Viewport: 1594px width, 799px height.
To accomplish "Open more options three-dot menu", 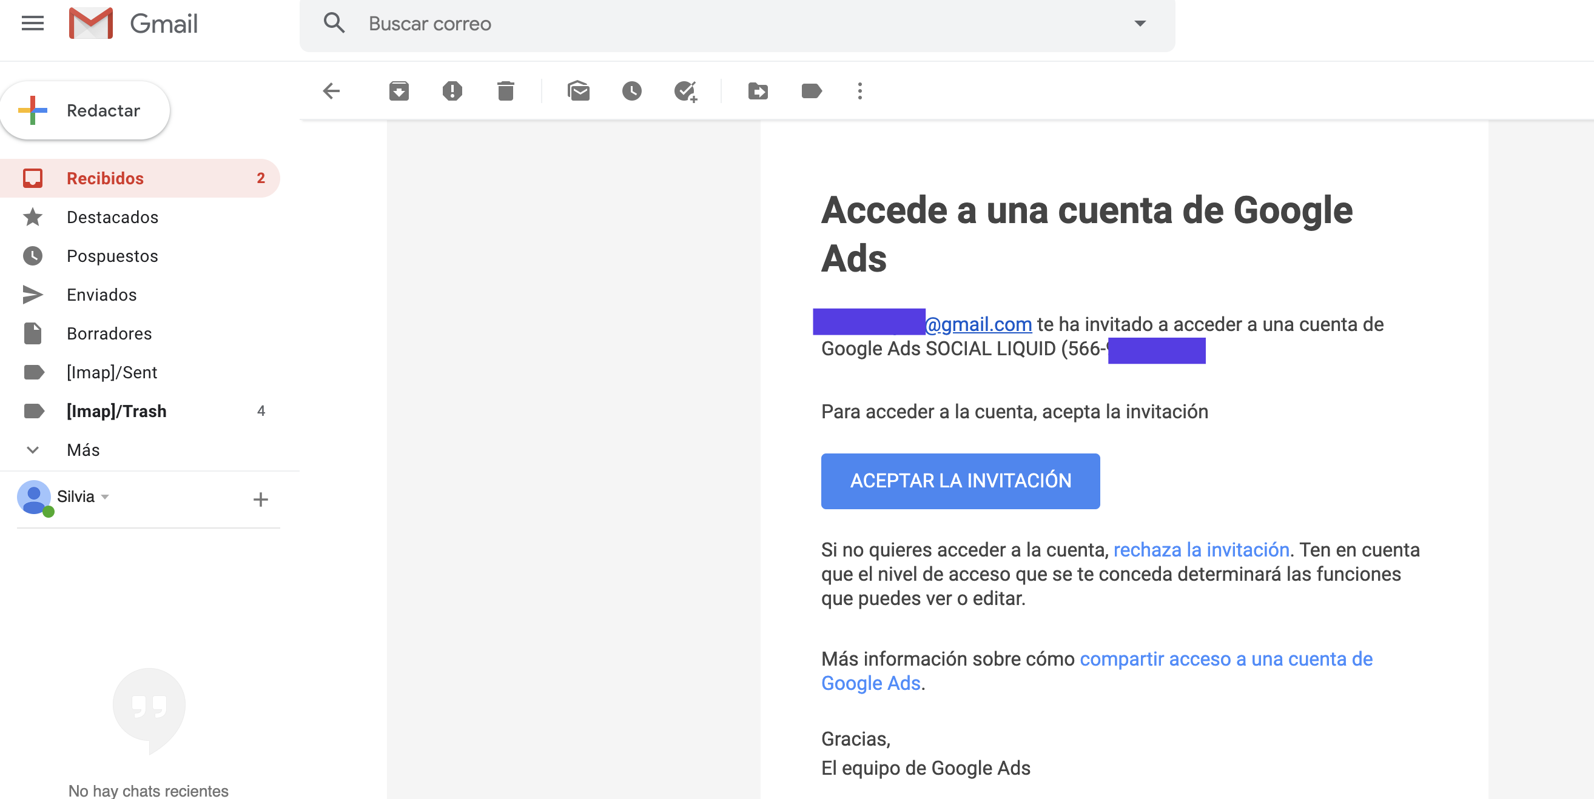I will [859, 91].
